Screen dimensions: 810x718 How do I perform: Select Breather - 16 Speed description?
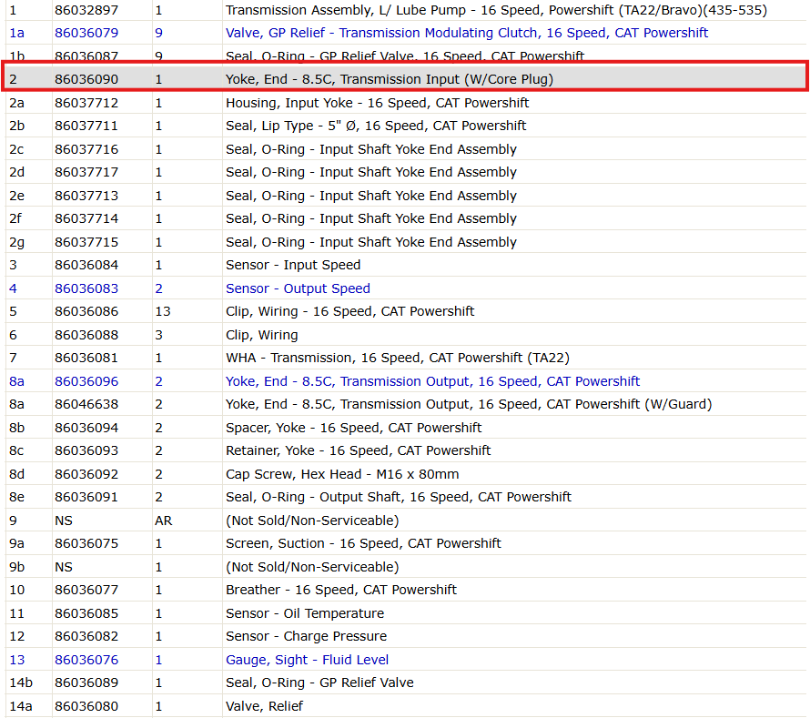pos(341,590)
